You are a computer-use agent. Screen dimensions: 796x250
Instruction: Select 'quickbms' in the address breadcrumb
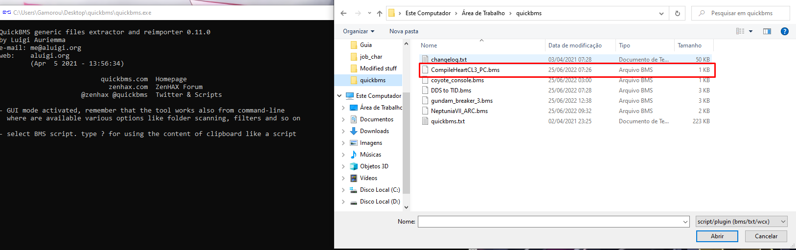[x=529, y=13]
